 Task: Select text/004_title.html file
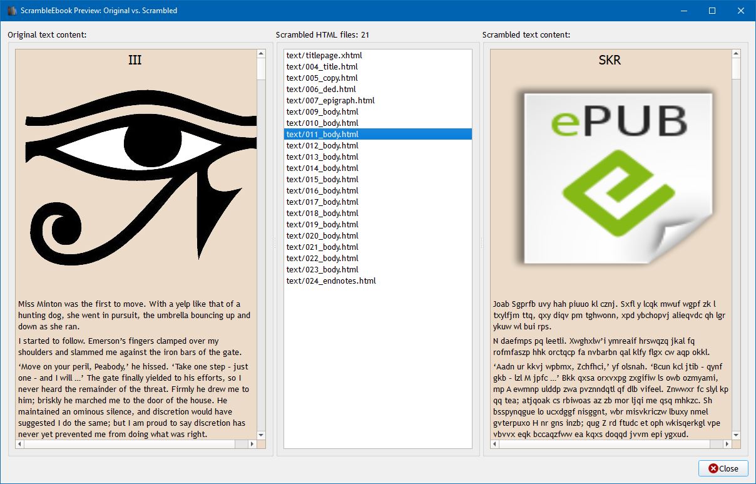[x=378, y=66]
